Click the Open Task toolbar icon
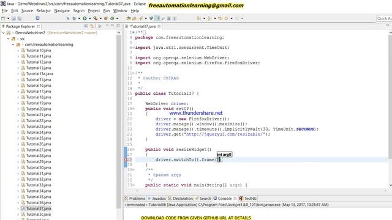The height and width of the screenshot is (220, 392). pyautogui.click(x=134, y=18)
